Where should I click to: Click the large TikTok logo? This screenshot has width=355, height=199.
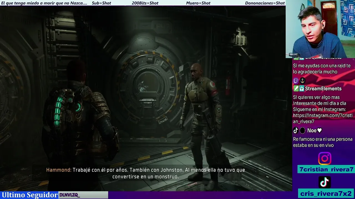[324, 182]
